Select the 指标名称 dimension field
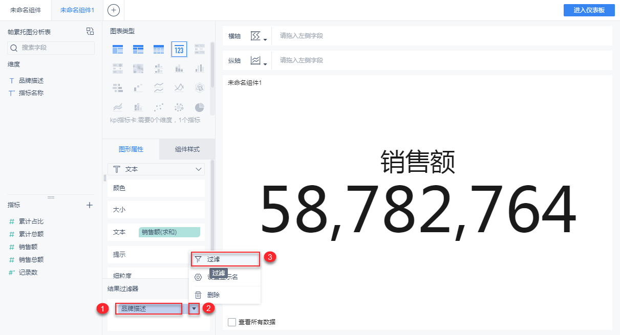 point(31,93)
